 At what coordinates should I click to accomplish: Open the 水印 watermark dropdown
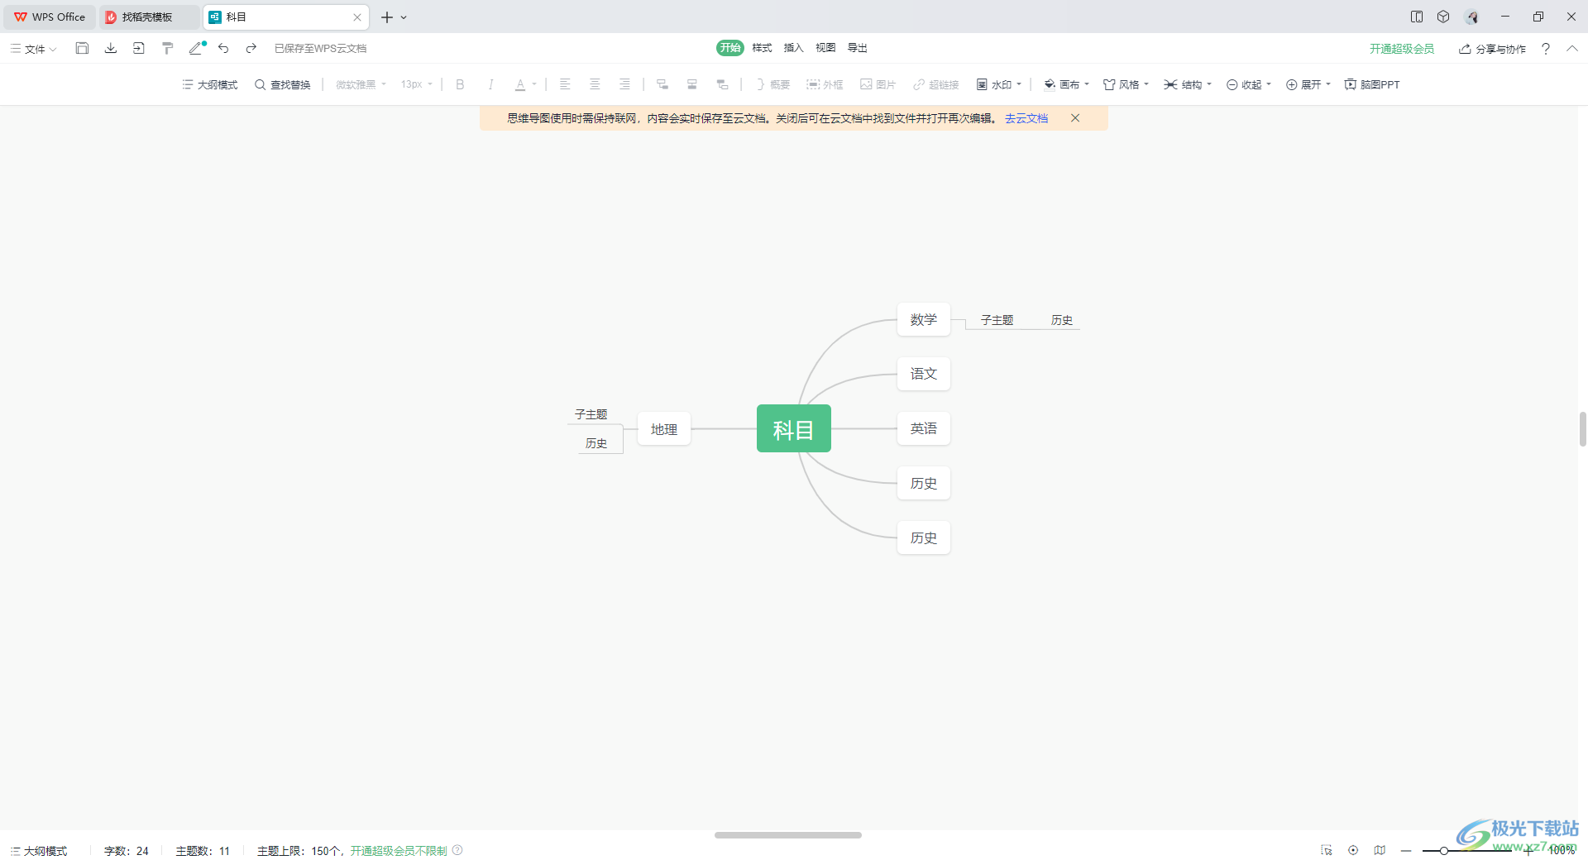[x=999, y=84]
